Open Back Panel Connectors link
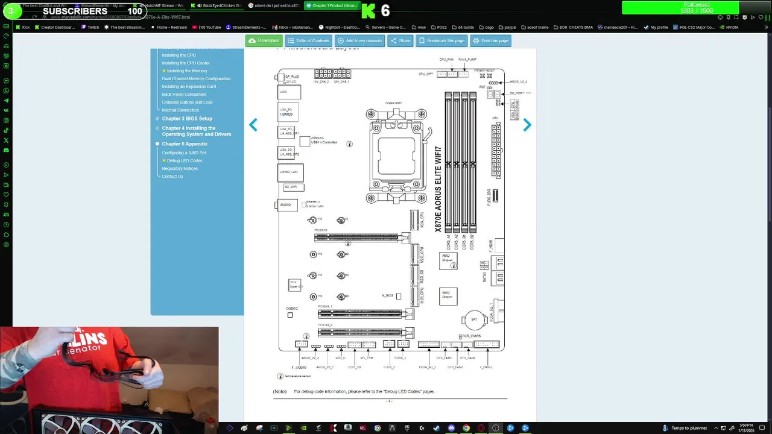772x434 pixels. tap(184, 94)
